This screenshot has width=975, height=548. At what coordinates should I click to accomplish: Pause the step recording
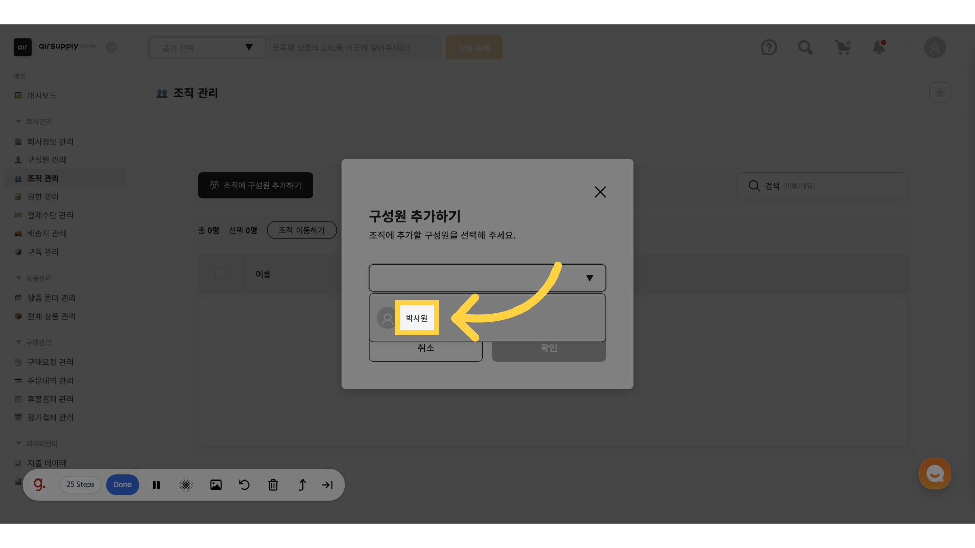tap(156, 485)
